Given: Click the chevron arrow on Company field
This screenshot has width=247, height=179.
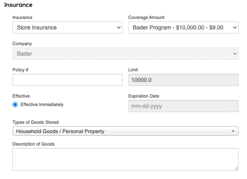Looking at the screenshot, I should coord(235,54).
